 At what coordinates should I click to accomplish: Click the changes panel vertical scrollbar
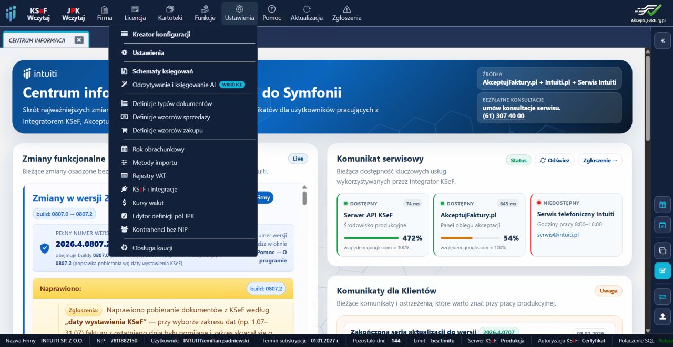coord(304,198)
